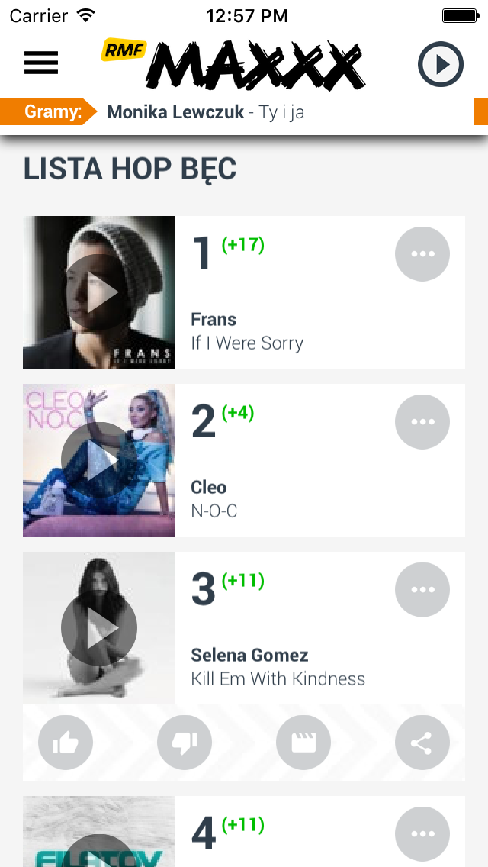Viewport: 488px width, 867px height.
Task: Open the video clip clapperboard icon
Action: tap(303, 742)
